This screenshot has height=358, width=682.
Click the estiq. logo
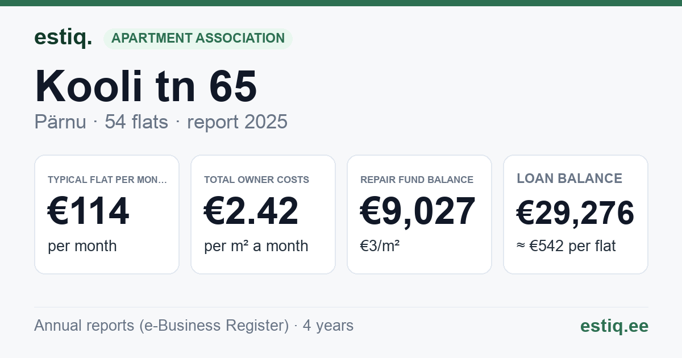63,38
